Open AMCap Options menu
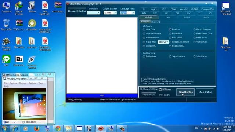This screenshot has width=235, height=132. (23, 83)
